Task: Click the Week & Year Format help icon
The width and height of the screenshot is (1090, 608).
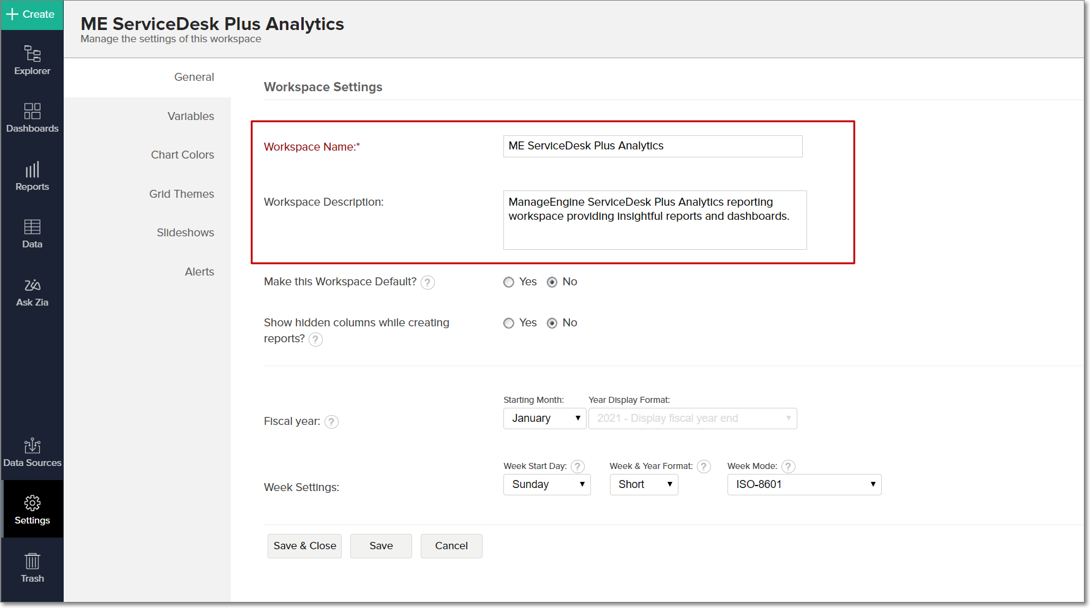Action: tap(704, 466)
